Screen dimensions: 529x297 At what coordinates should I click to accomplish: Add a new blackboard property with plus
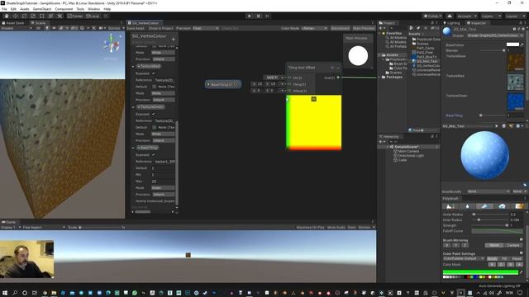[174, 40]
